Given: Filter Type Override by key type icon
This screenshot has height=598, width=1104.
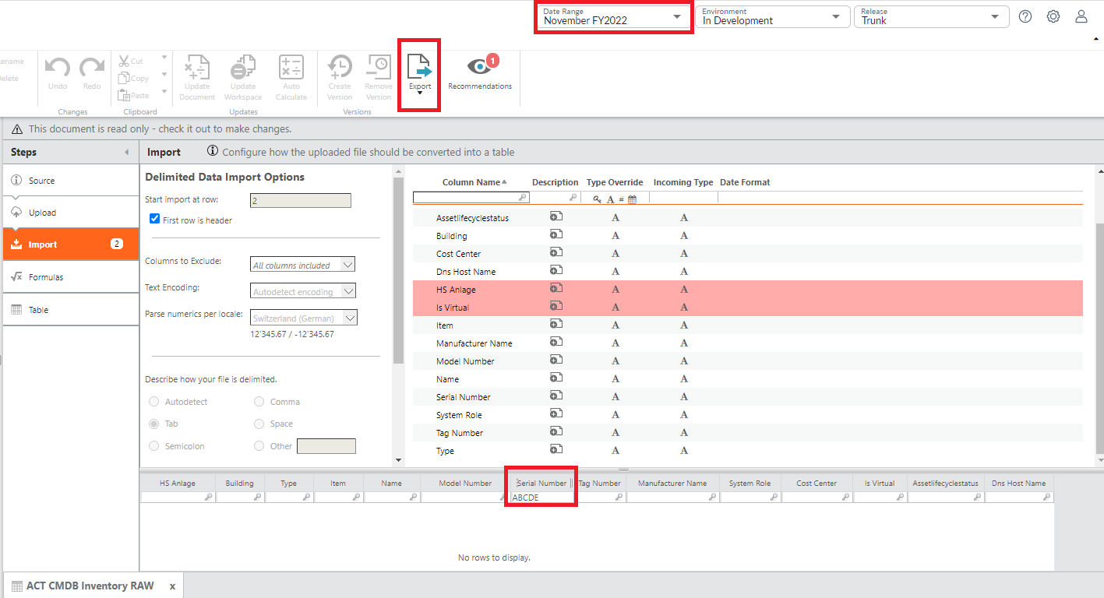Looking at the screenshot, I should point(598,199).
